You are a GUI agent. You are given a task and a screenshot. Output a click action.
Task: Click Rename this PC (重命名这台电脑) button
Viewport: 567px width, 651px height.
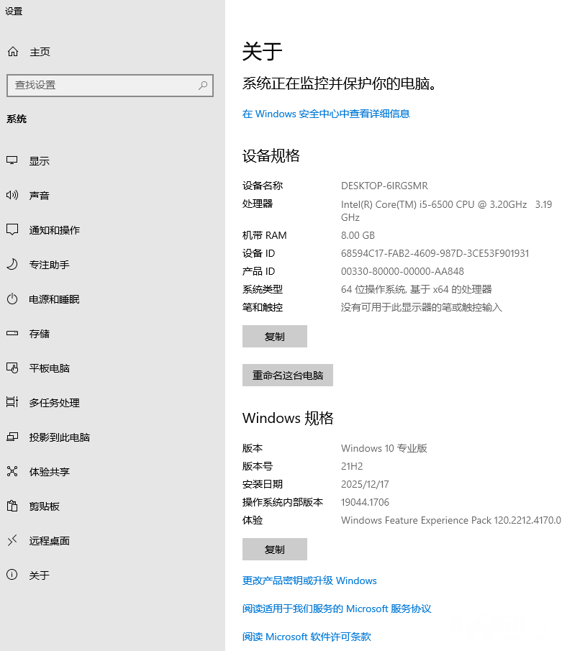(287, 375)
